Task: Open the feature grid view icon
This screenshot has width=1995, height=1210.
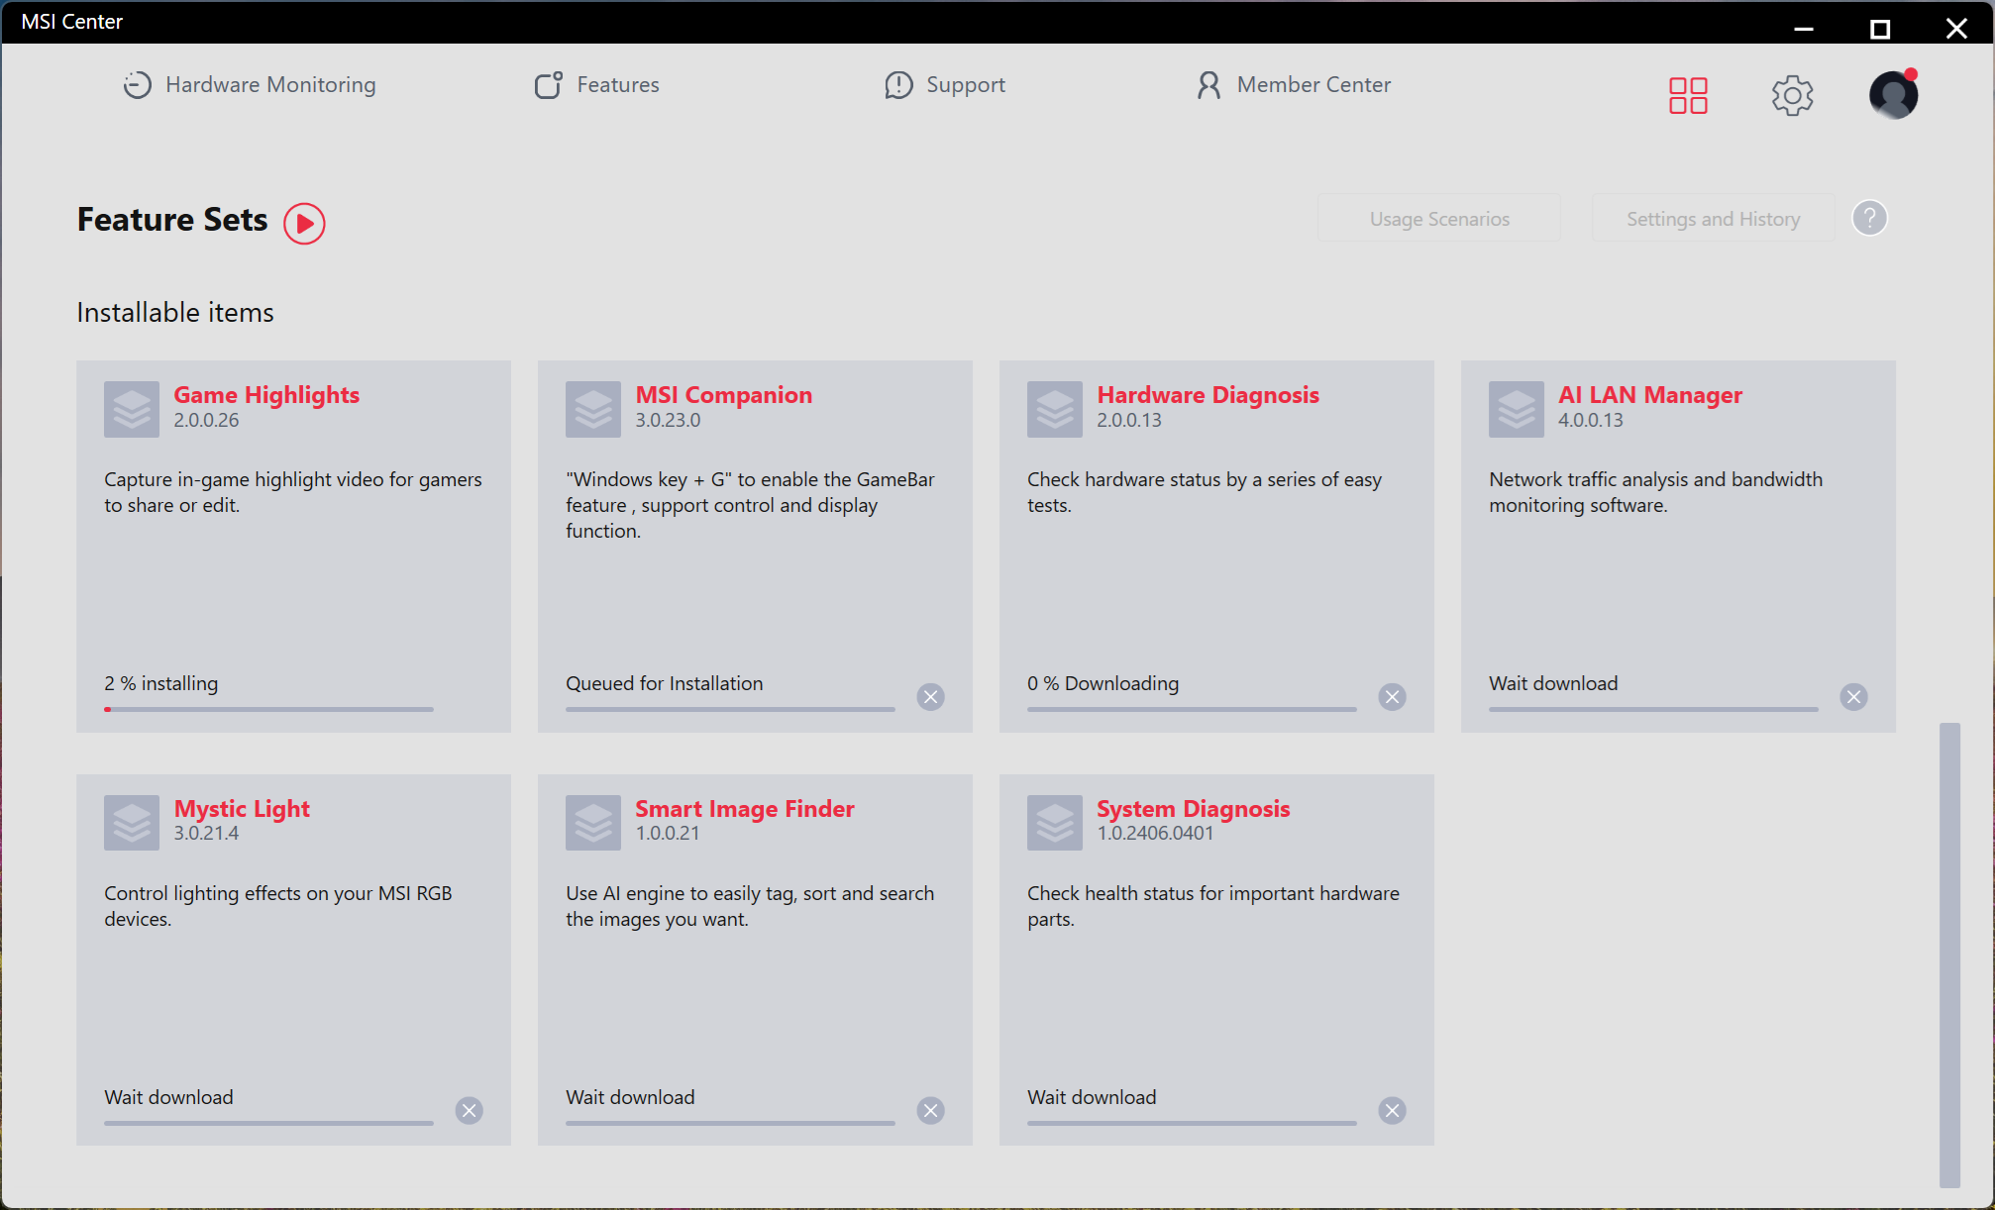Action: click(1688, 96)
